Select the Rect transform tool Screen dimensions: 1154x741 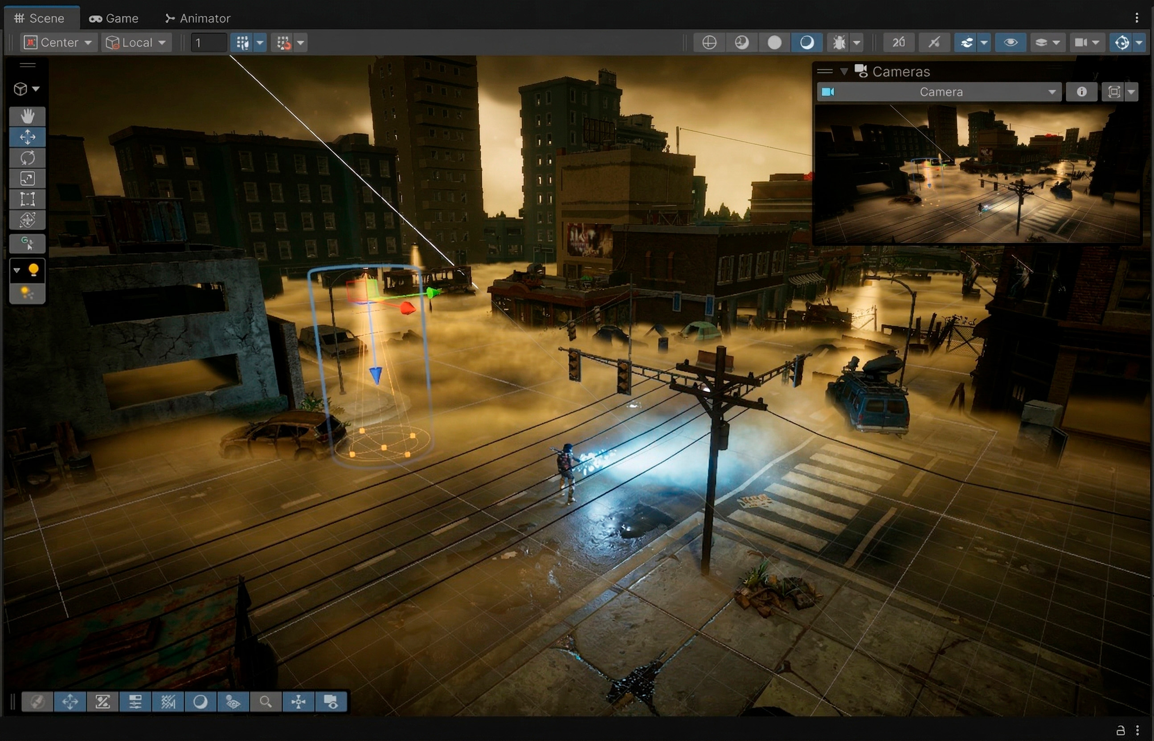tap(28, 199)
